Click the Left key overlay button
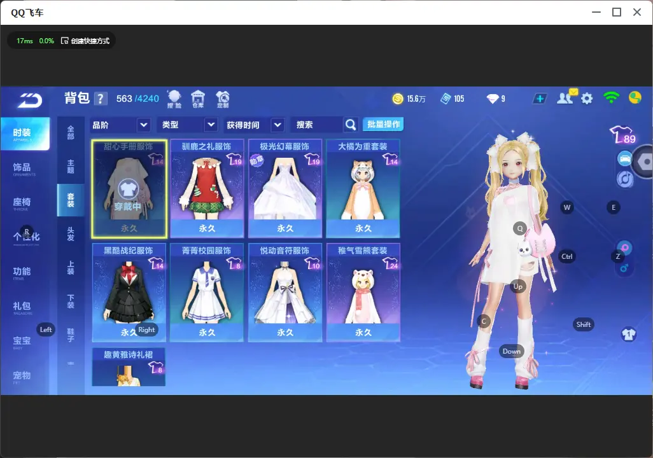The height and width of the screenshot is (458, 653). 46,330
